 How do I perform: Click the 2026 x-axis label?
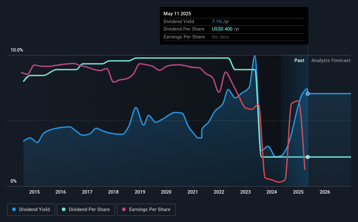click(325, 192)
